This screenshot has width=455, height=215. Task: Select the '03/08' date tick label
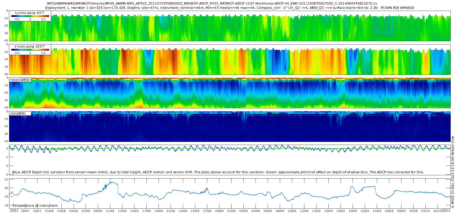click(61, 211)
